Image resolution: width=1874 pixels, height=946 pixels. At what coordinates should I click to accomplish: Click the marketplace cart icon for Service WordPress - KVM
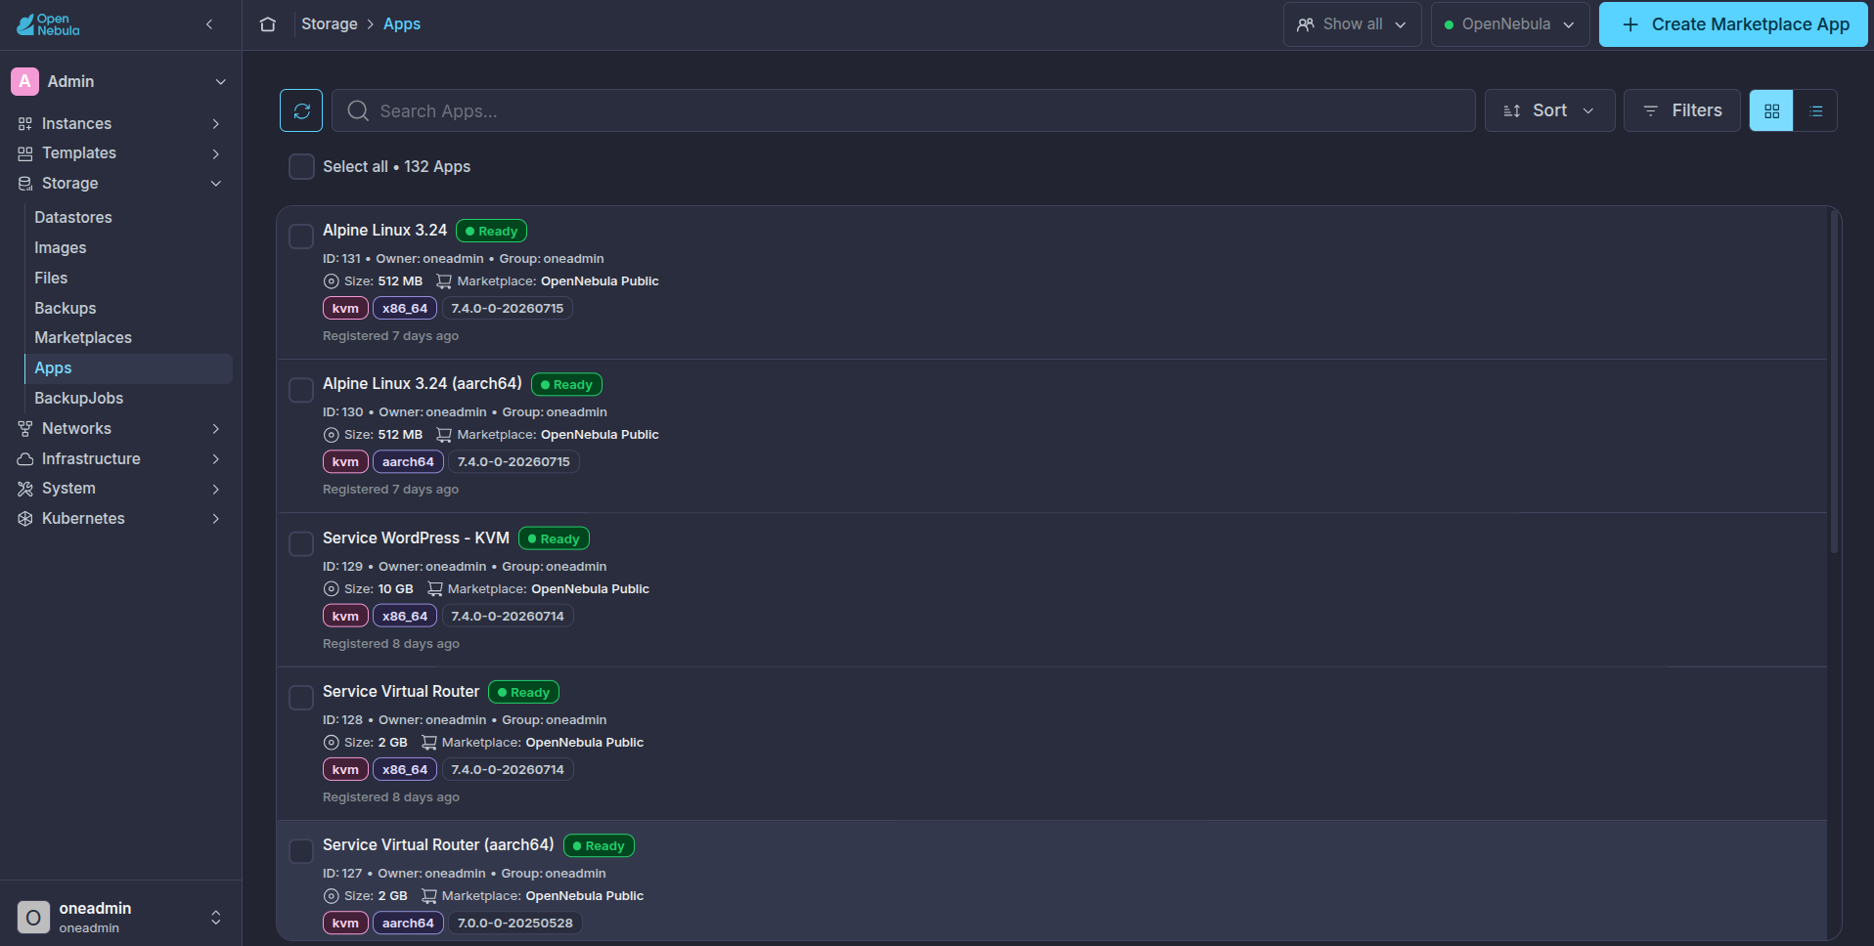(x=435, y=589)
